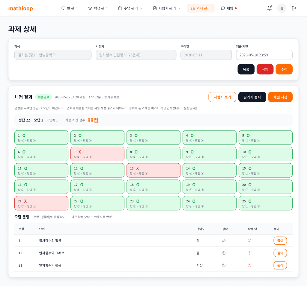Click the 시험지 field 일차함수 단원평가
Screen dimensions: 307x286
[136, 55]
